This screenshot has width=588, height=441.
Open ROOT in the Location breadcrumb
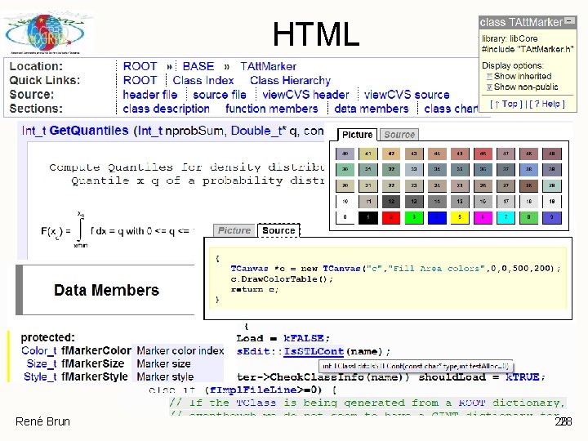pos(140,66)
